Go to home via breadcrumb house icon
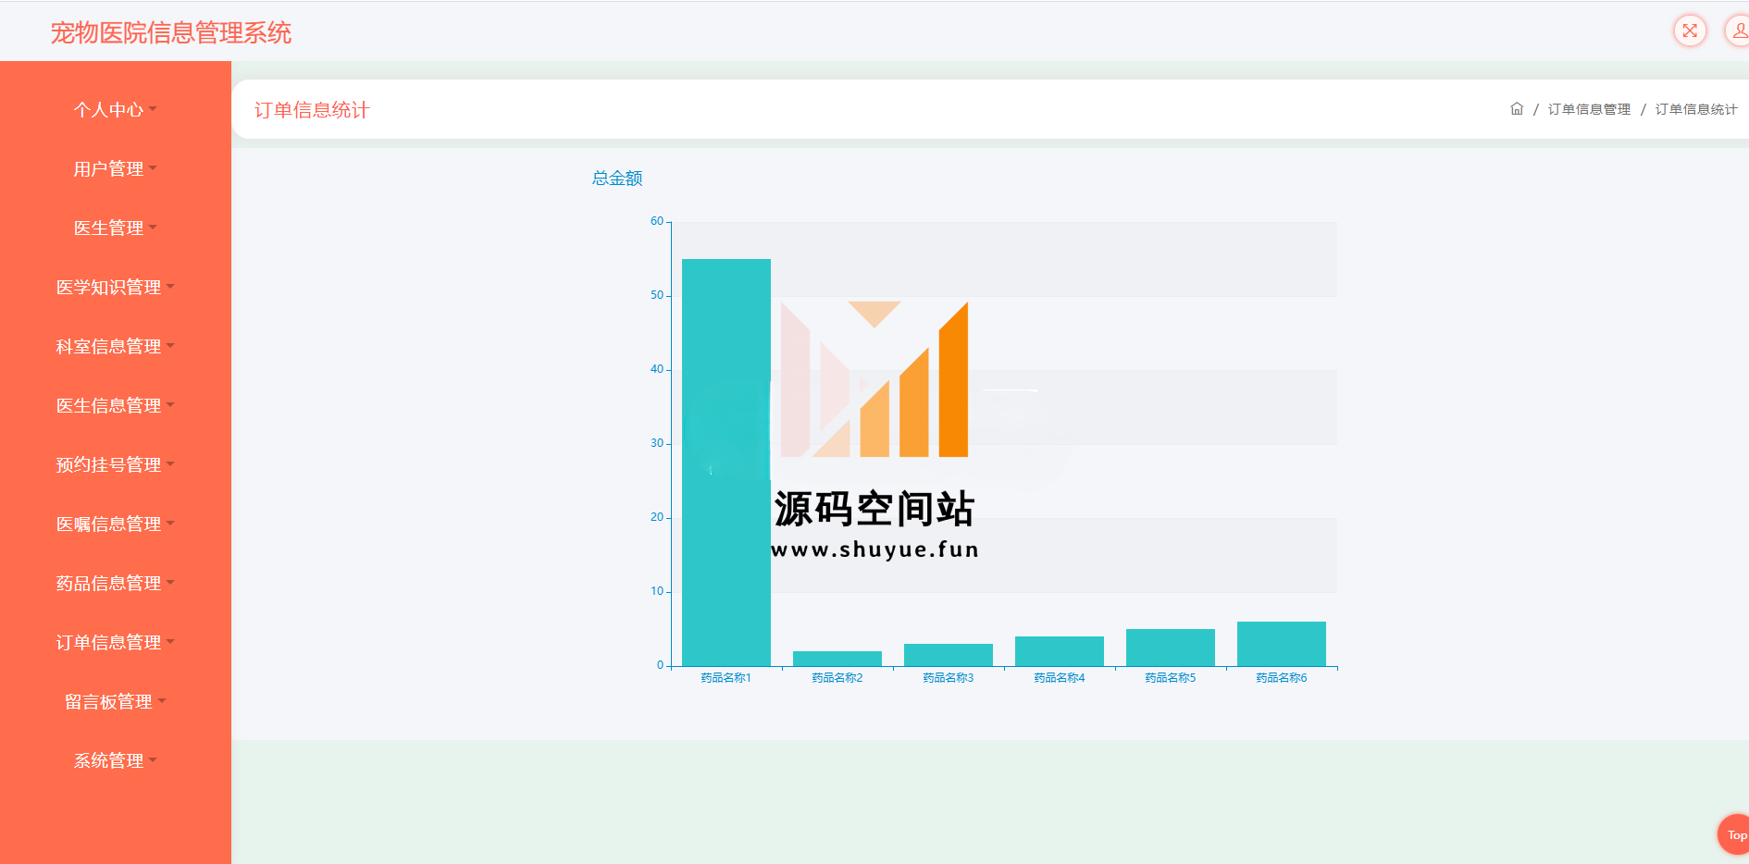This screenshot has height=864, width=1749. [1517, 109]
